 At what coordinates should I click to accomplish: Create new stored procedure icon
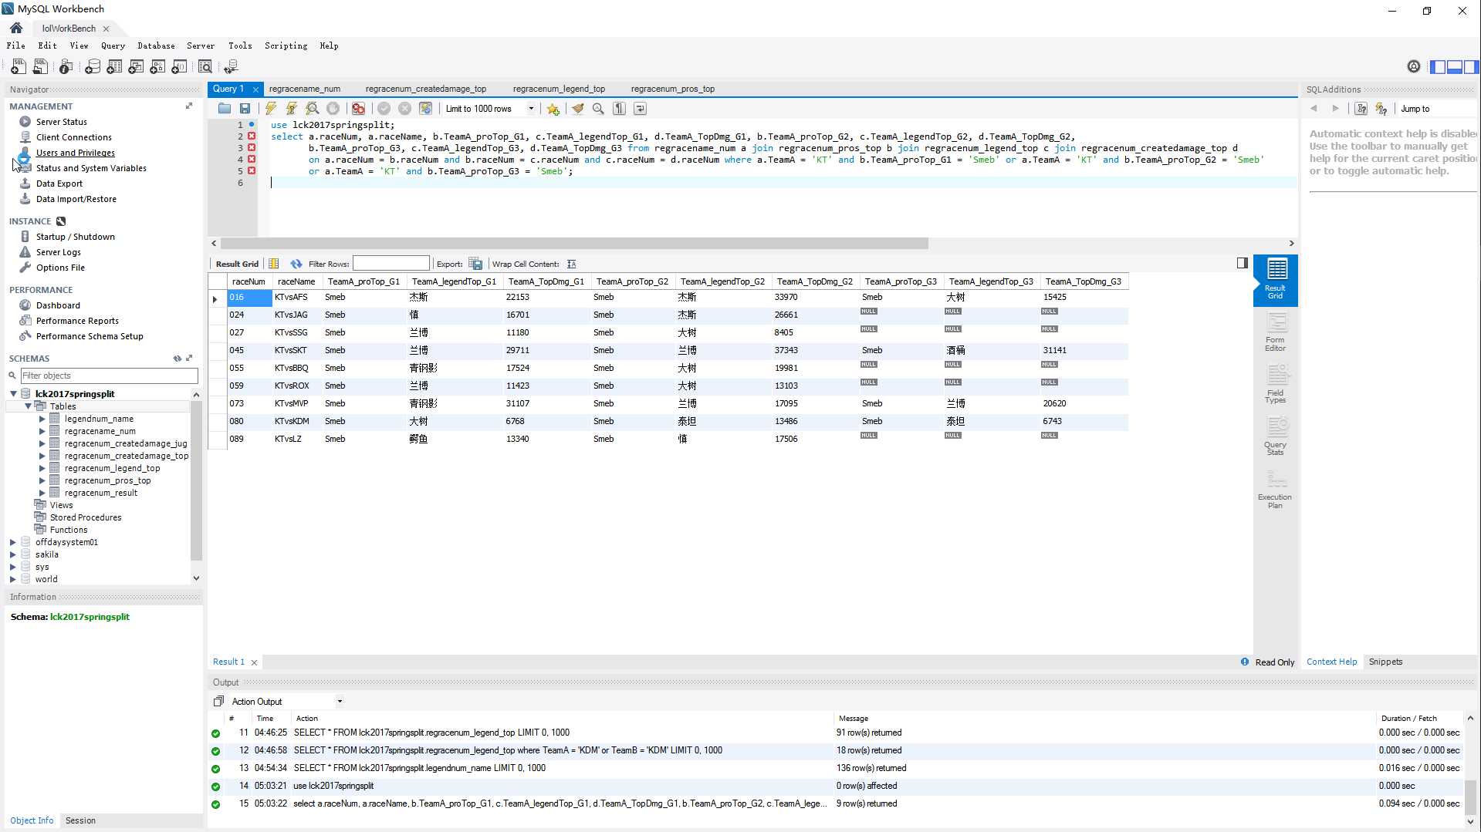tap(157, 67)
